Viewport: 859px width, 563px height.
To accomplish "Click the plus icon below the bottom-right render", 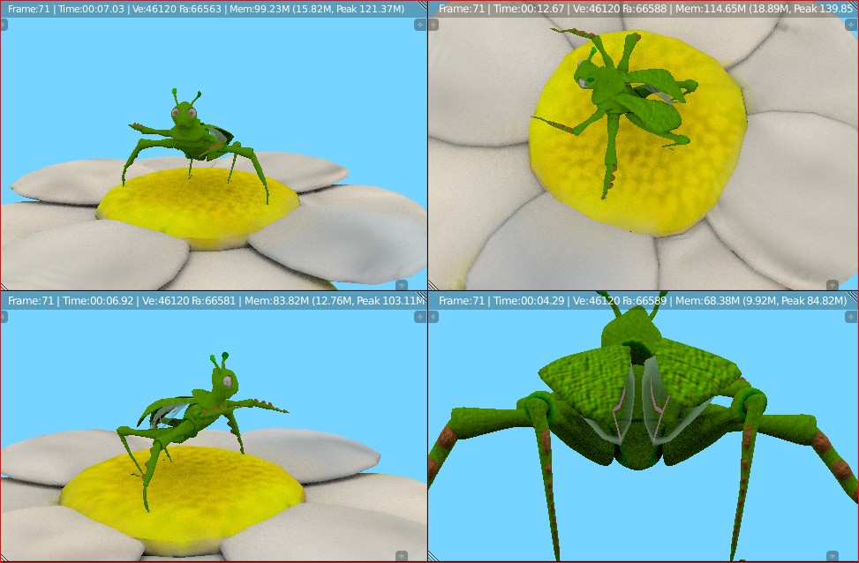I will pos(833,554).
